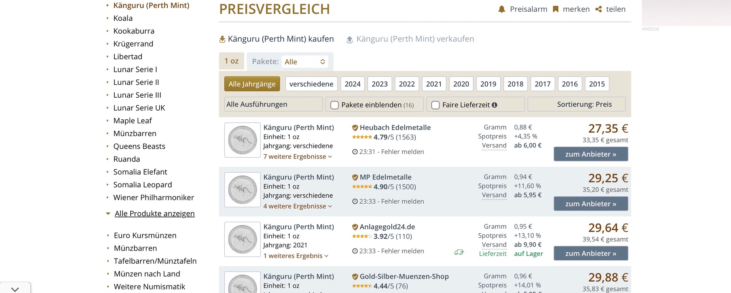The image size is (731, 293).
Task: Open the Alle Ausführungen selector
Action: tap(273, 104)
